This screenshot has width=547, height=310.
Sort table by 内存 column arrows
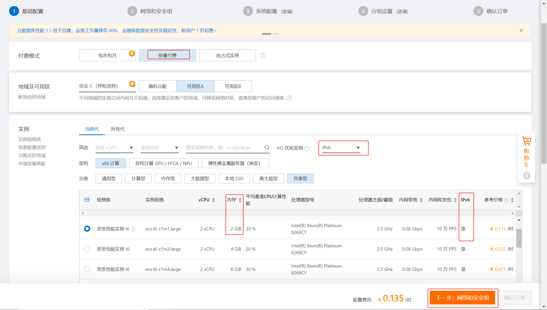coord(240,200)
